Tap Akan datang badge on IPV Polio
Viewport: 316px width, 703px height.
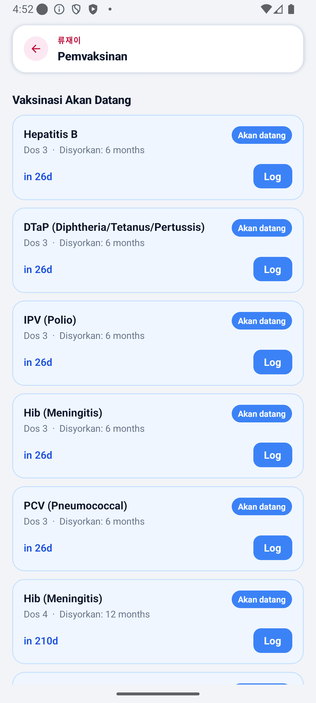coord(262,321)
